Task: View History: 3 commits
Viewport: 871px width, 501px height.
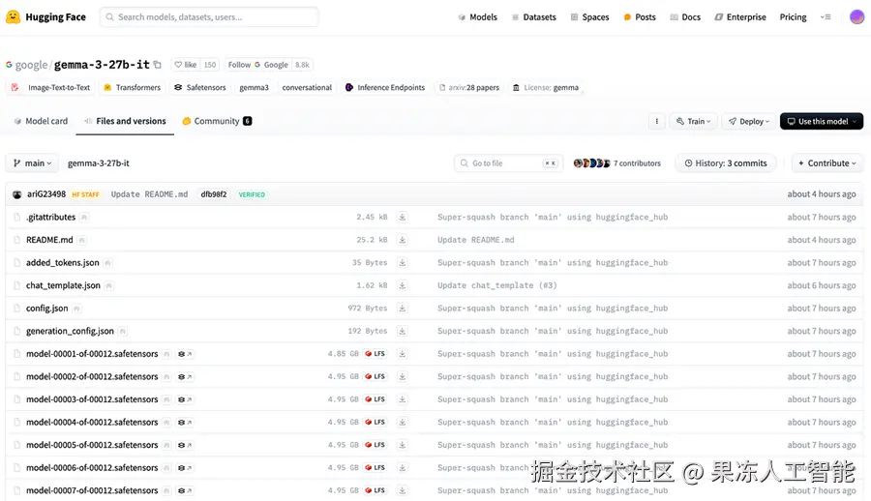Action: 726,163
